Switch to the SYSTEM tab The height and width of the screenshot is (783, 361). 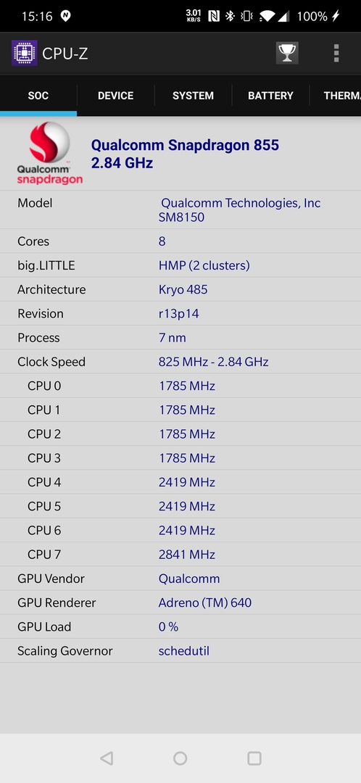(193, 96)
